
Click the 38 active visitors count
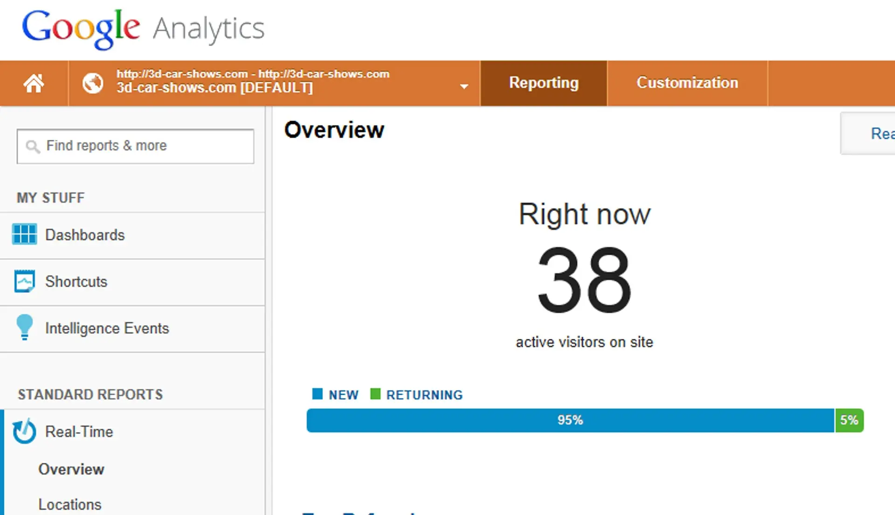pos(585,280)
